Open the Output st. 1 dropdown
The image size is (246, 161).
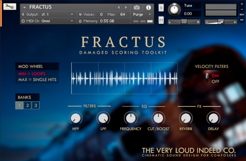48,14
